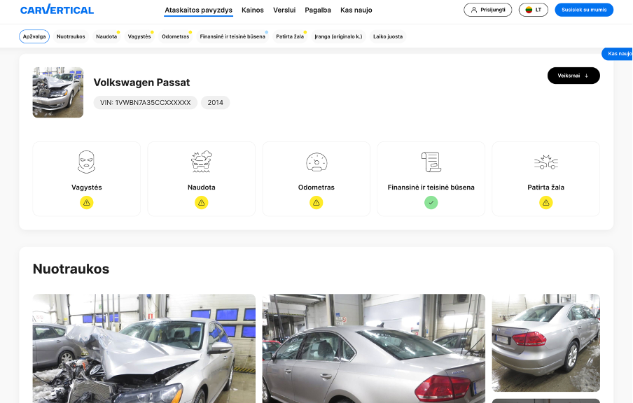The width and height of the screenshot is (633, 403).
Task: Click the blue Kas naujo side tab
Action: [x=618, y=54]
